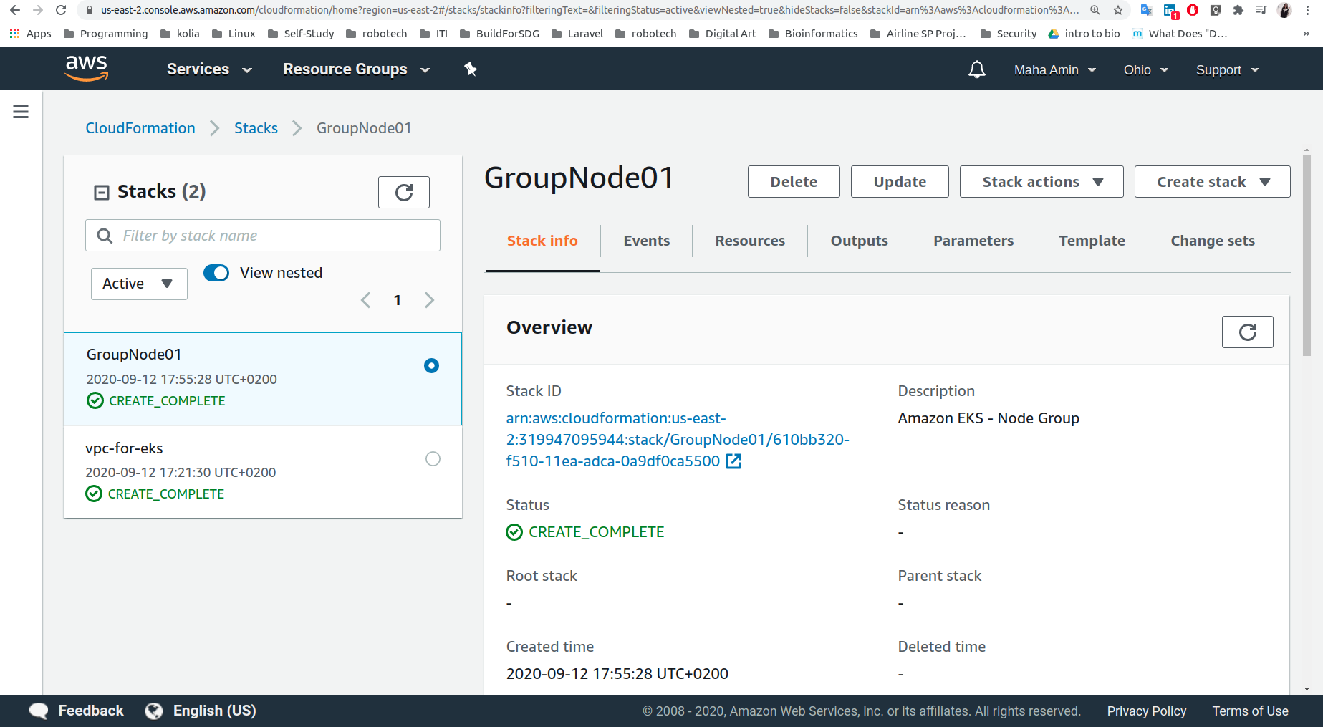Open the Active status filter dropdown
The width and height of the screenshot is (1323, 727).
pos(139,284)
